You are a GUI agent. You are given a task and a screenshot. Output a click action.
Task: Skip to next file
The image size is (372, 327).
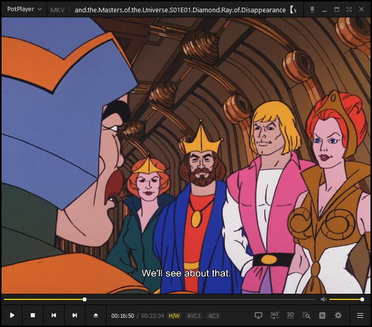75,315
